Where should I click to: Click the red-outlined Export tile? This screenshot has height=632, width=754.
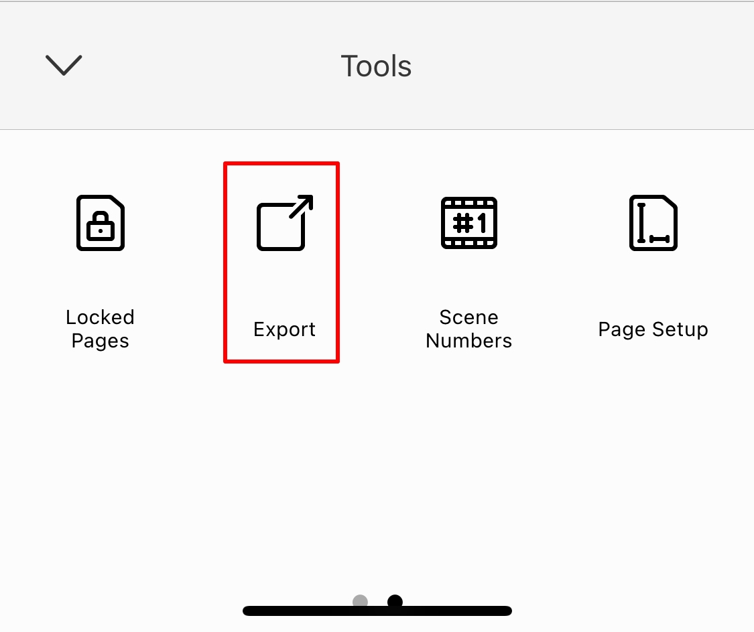tap(281, 262)
